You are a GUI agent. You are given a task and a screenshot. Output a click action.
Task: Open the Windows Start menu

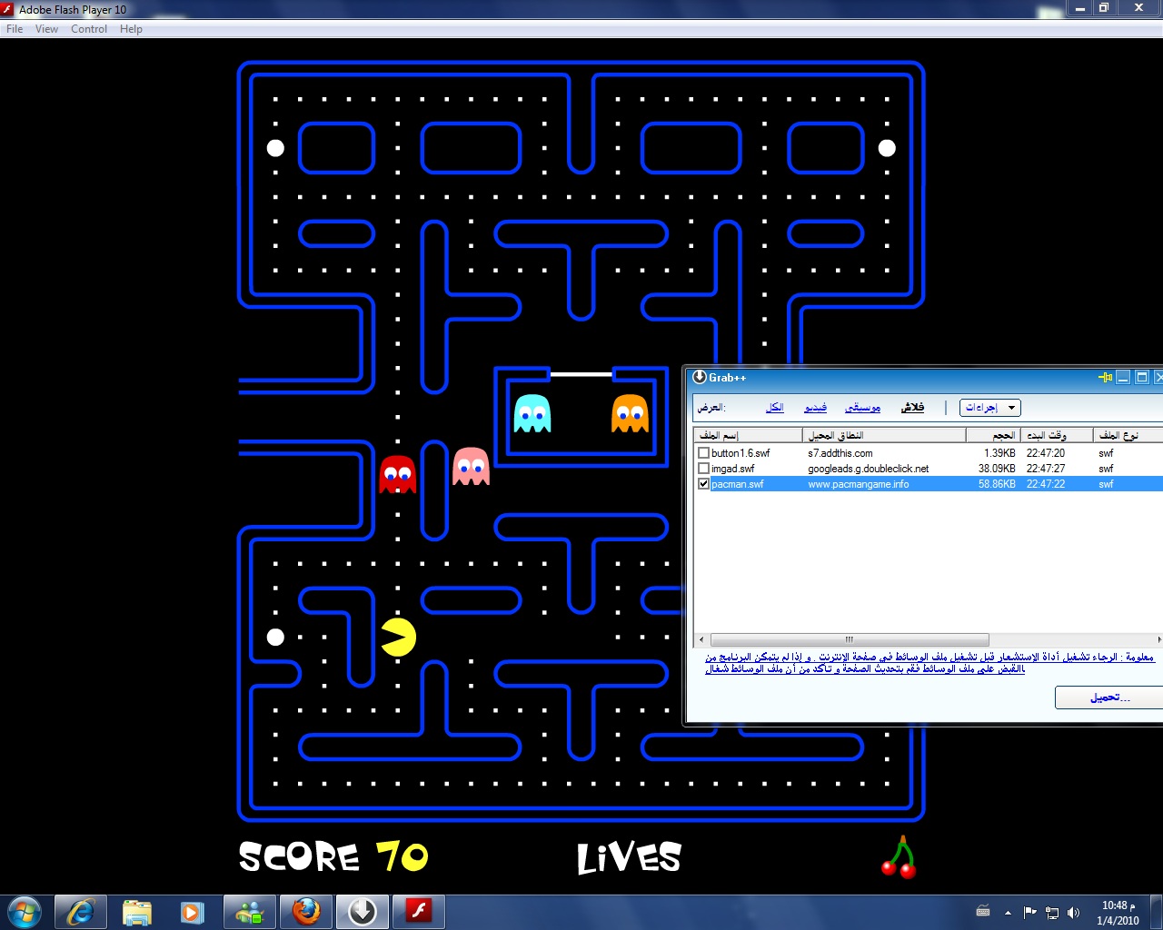pyautogui.click(x=25, y=912)
